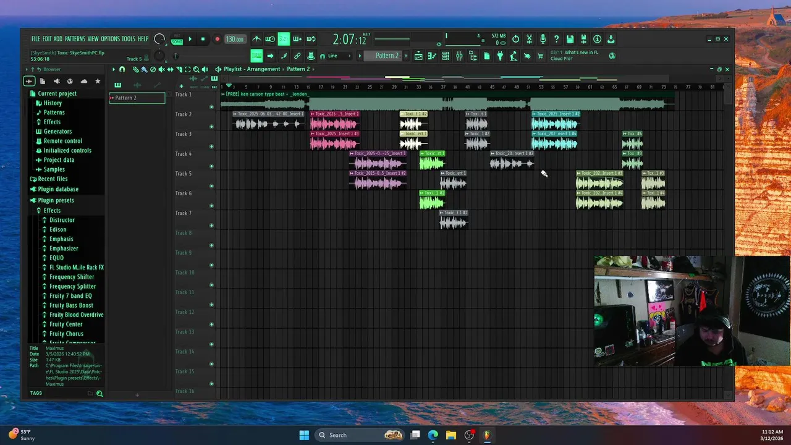Select the Paint brush tool in playlist

144,69
